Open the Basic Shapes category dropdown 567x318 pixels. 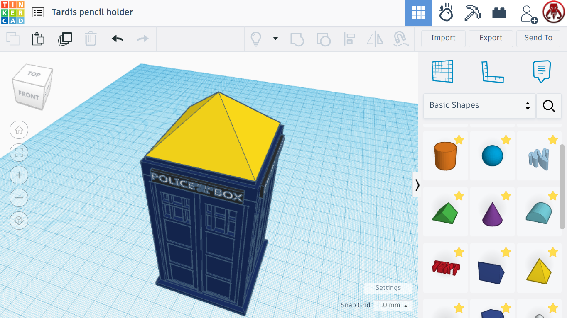pyautogui.click(x=479, y=106)
